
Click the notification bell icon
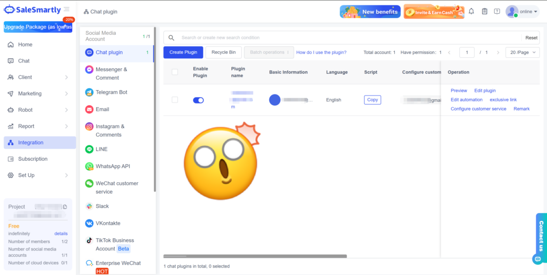(471, 12)
